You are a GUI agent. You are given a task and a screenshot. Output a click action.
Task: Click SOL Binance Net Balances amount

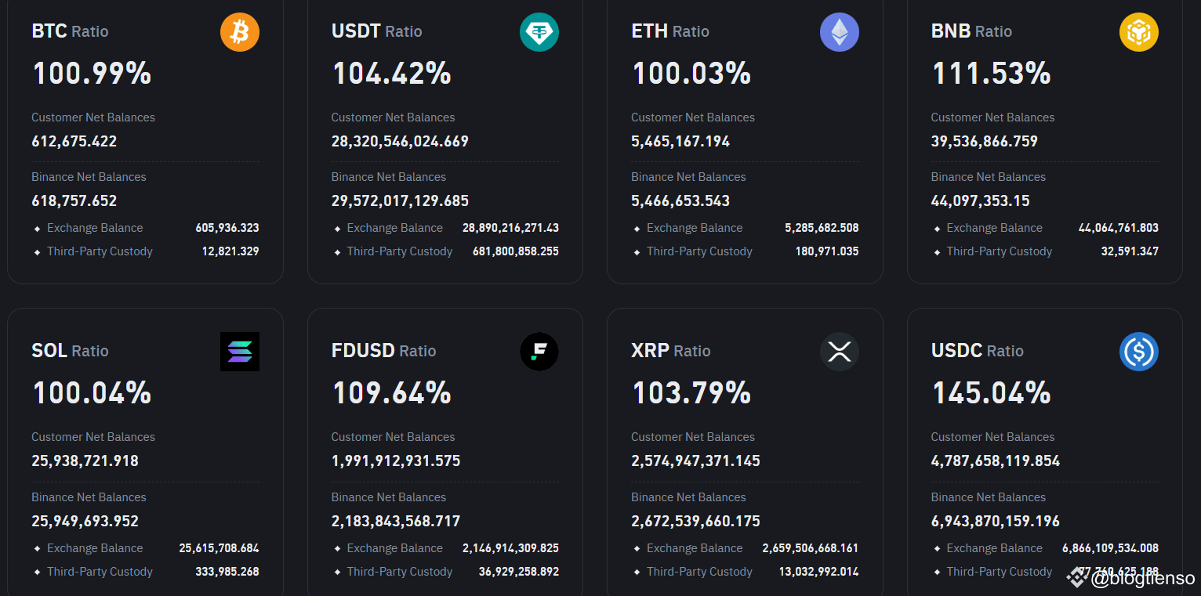85,521
